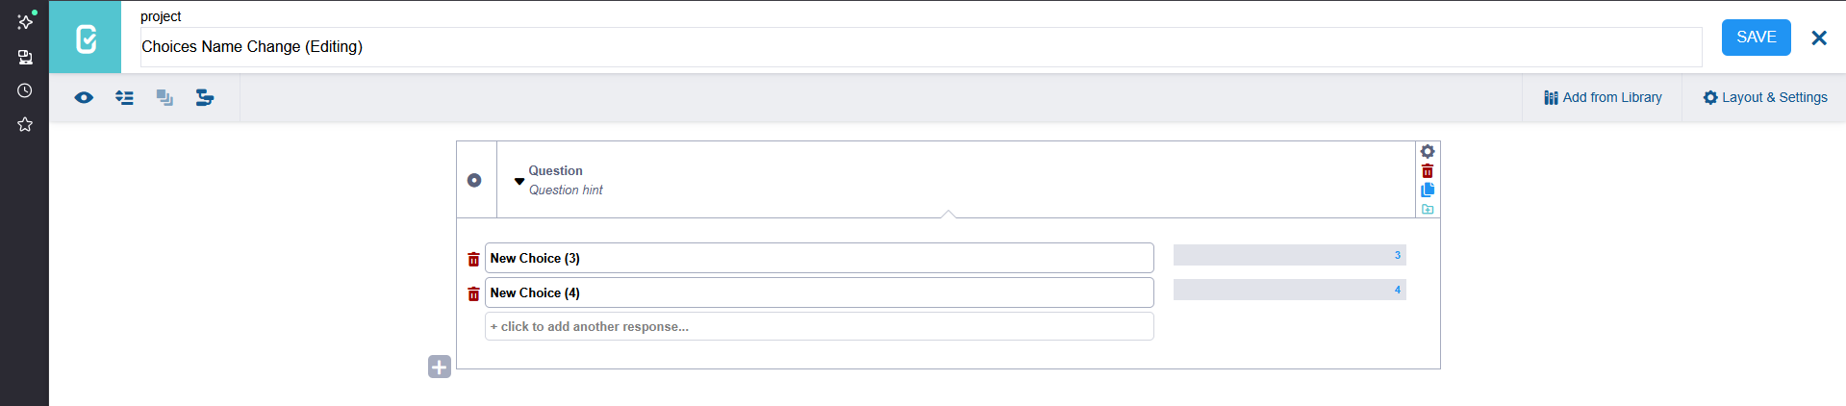This screenshot has height=406, width=1846.
Task: Delete the New Choice (3) response
Action: 473,259
